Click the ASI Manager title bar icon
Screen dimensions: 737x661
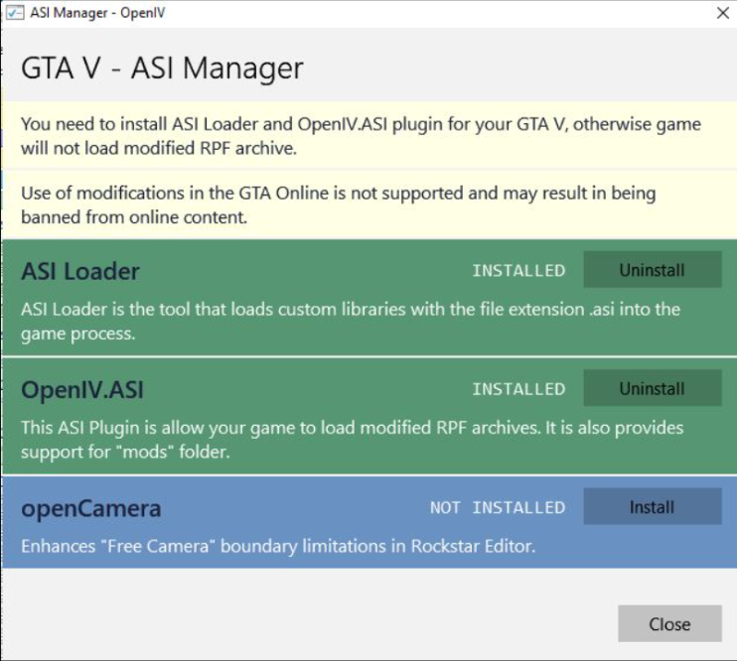pos(15,13)
